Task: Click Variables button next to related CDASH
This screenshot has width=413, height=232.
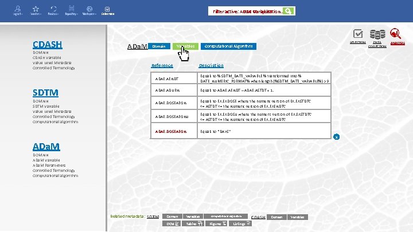Action: [297, 217]
